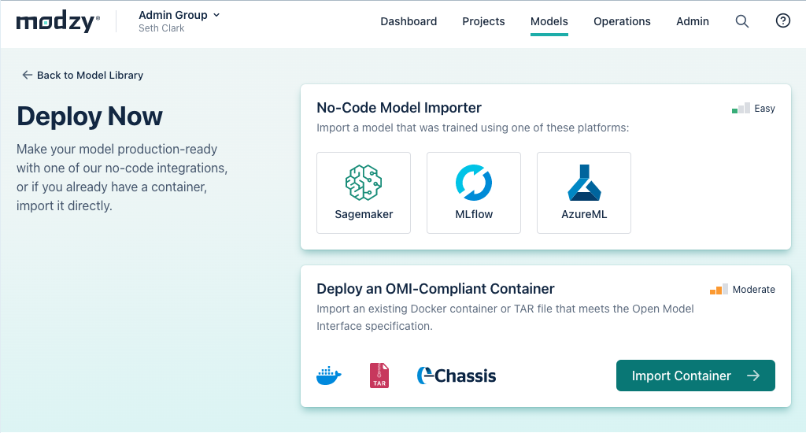Click the Import Container button

point(696,376)
